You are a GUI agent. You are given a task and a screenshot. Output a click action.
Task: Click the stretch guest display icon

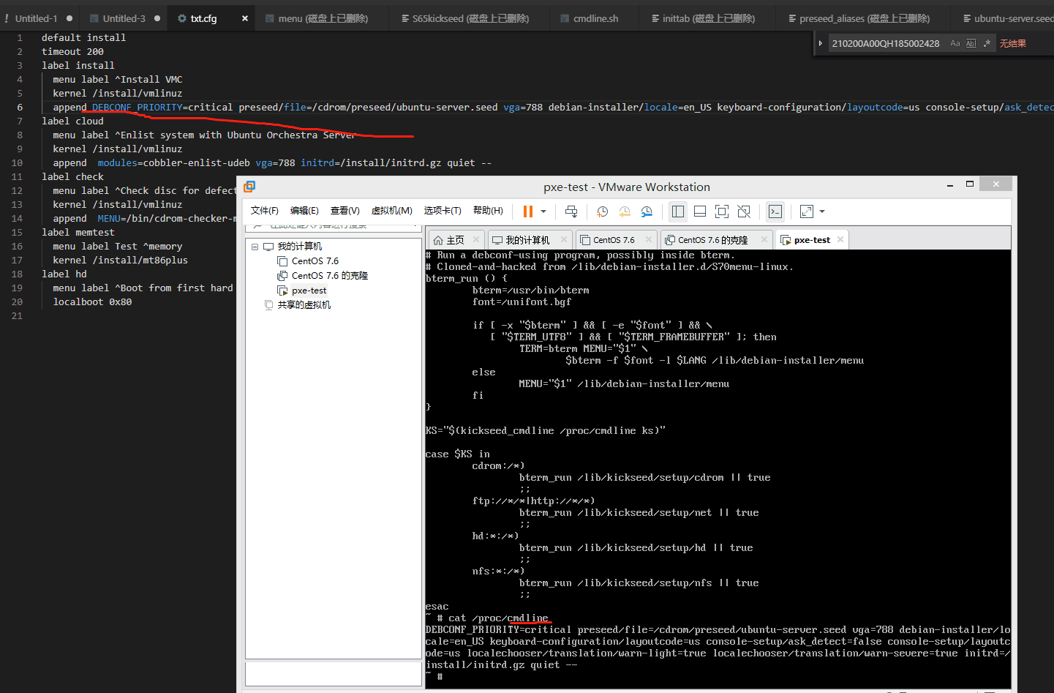pos(807,211)
